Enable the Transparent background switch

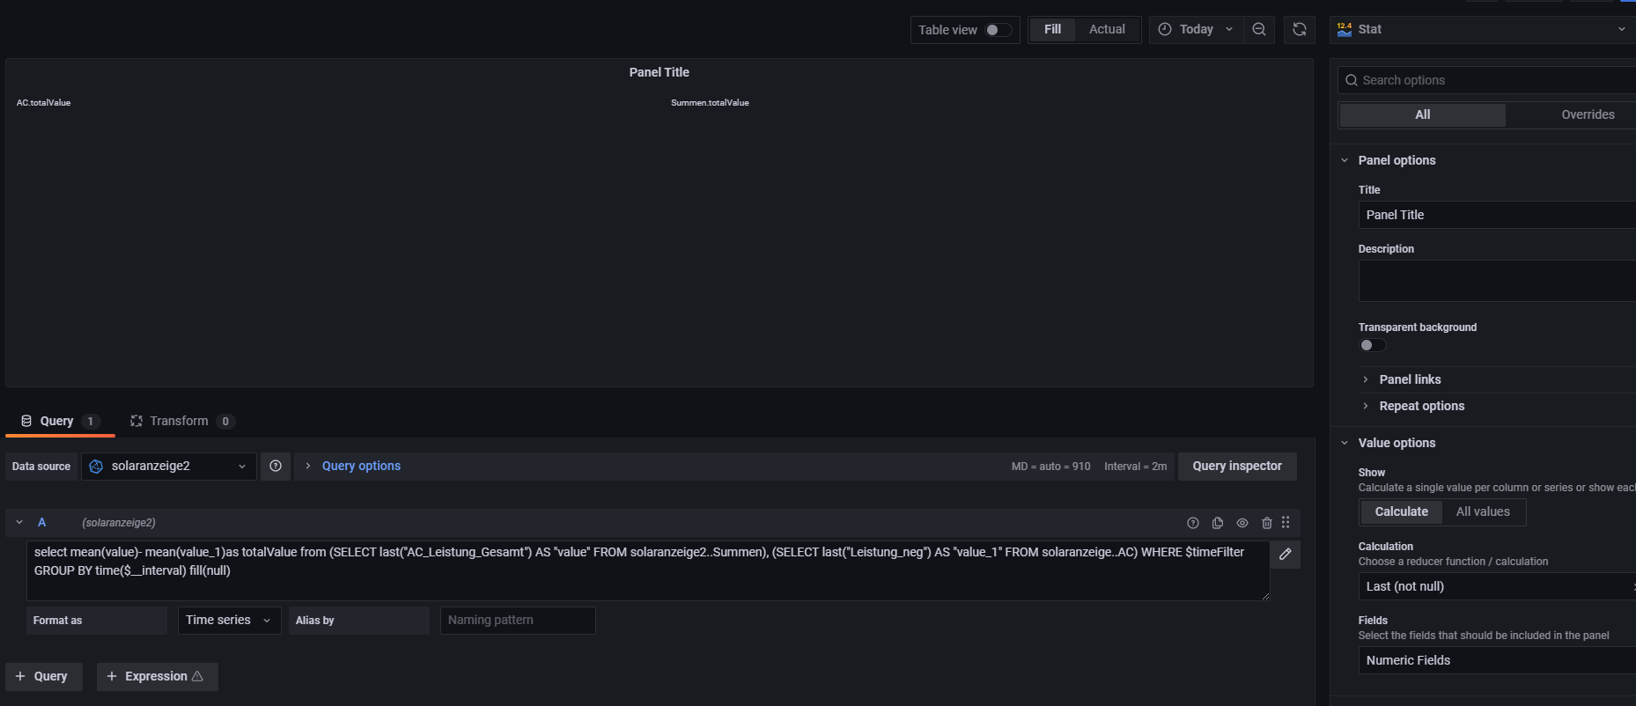tap(1372, 345)
